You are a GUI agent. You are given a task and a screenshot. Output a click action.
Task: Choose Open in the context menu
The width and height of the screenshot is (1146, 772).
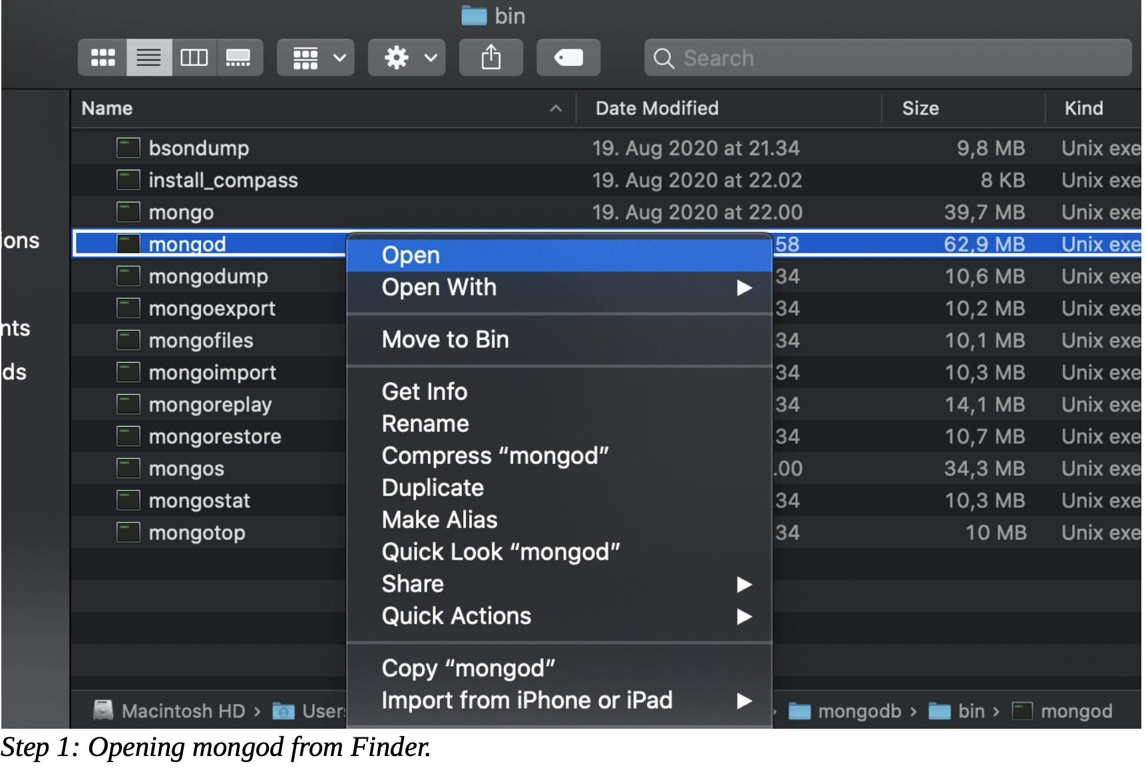559,256
